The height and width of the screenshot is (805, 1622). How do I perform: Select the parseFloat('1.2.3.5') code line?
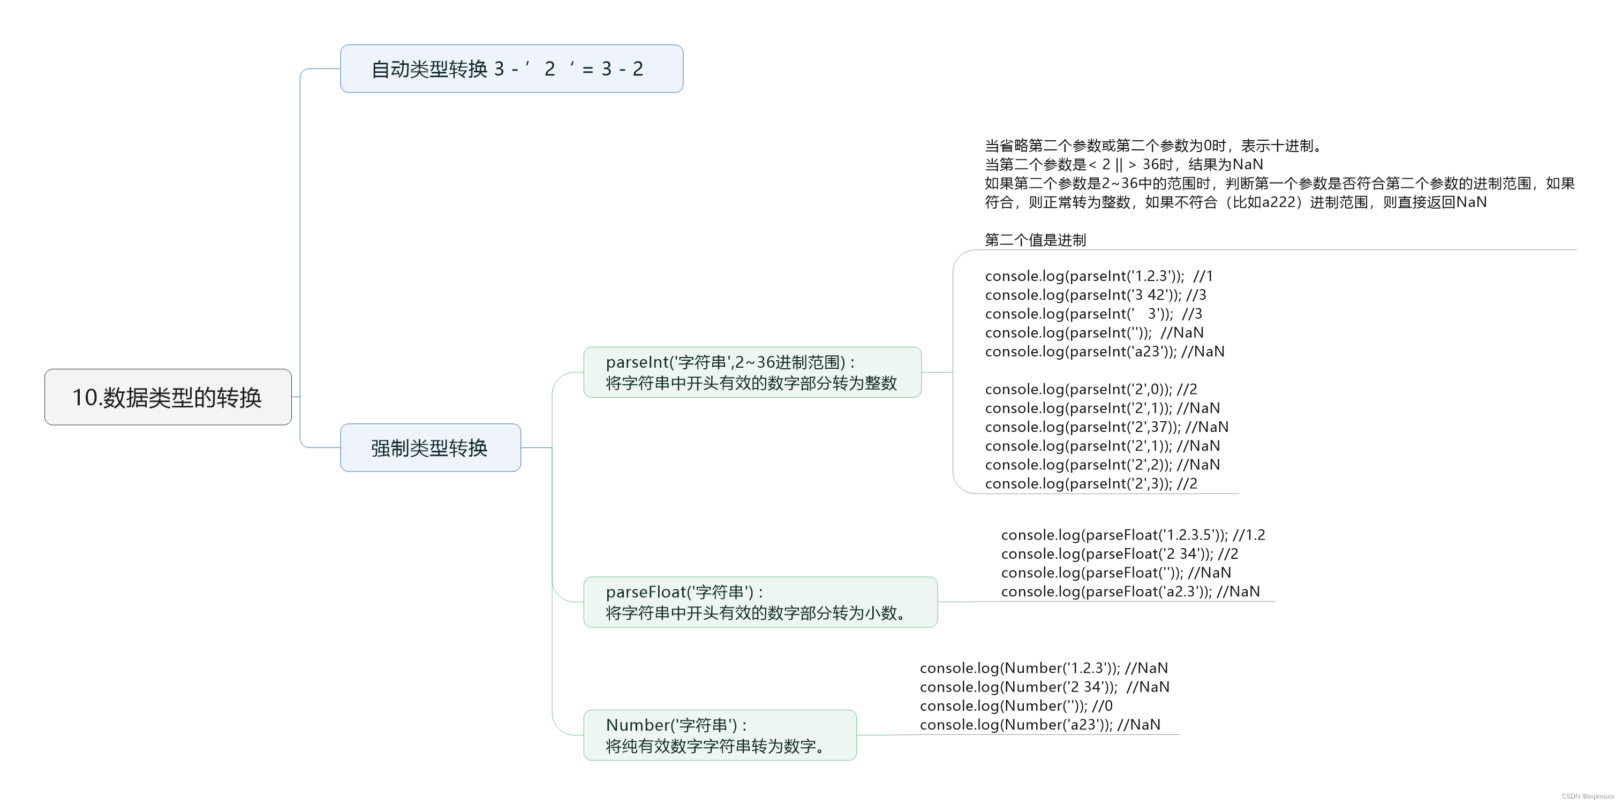coord(1133,535)
